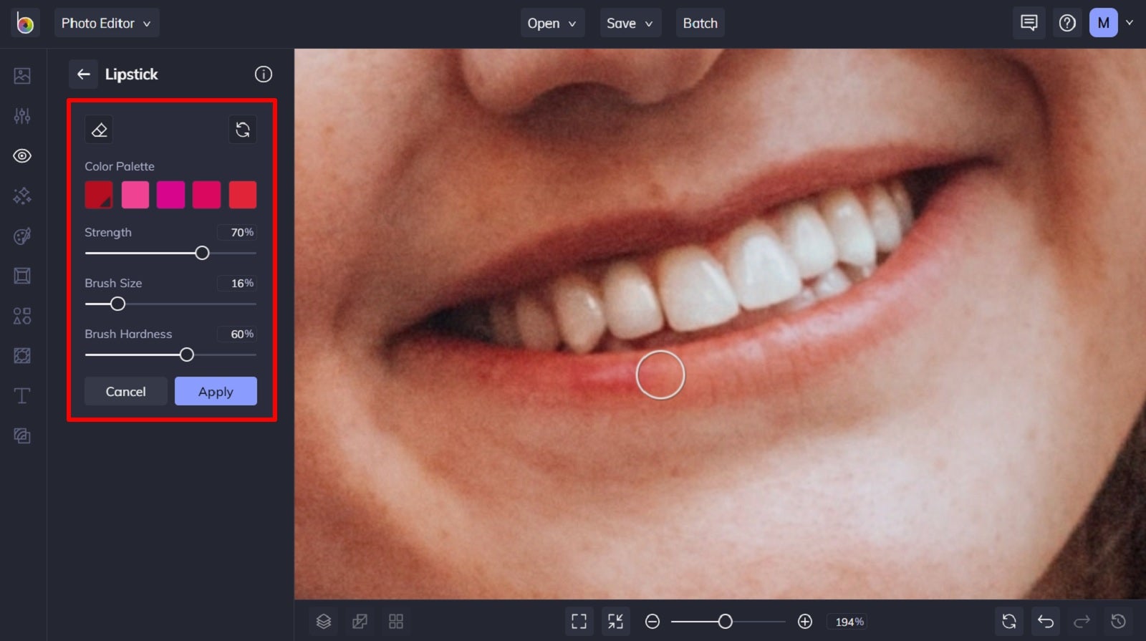Viewport: 1146px width, 641px height.
Task: Click the layers icon in bottom toolbar
Action: pos(324,621)
